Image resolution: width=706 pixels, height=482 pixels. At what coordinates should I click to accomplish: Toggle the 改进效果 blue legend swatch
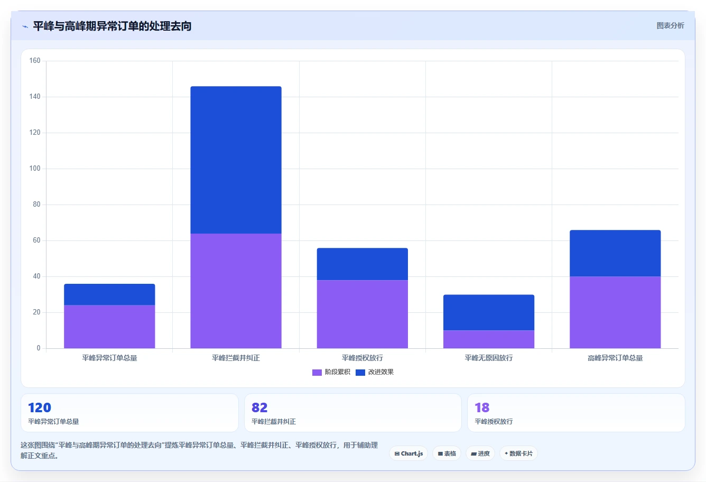[360, 372]
